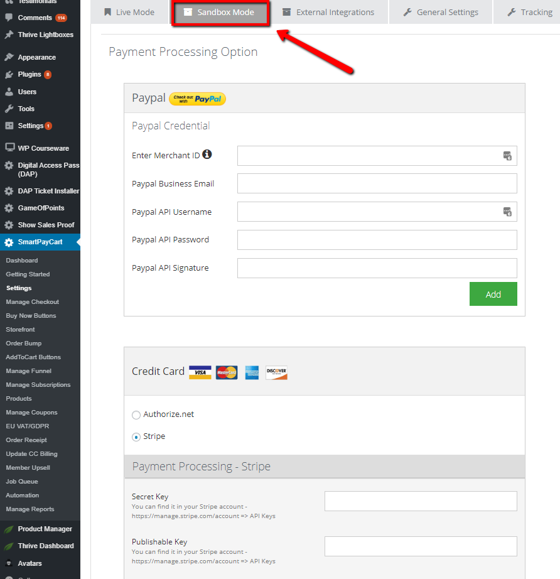
Task: Click the SmartPayCart gear icon
Action: point(9,242)
